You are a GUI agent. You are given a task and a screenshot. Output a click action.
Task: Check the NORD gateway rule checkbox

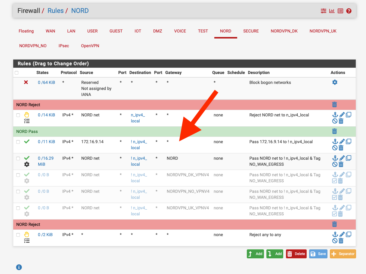coord(18,159)
